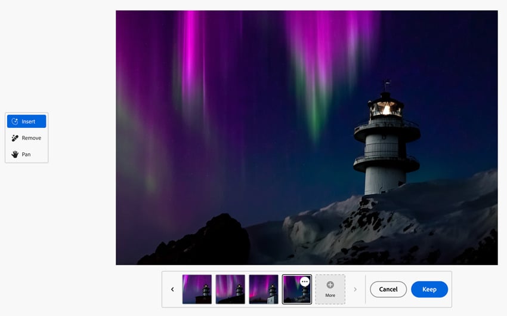Click the Keep button

(x=429, y=289)
